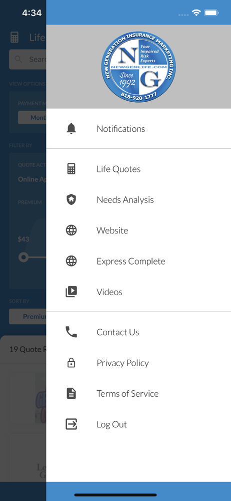Tap the globe icon beside Website
This screenshot has height=501, width=231.
[x=71, y=230]
